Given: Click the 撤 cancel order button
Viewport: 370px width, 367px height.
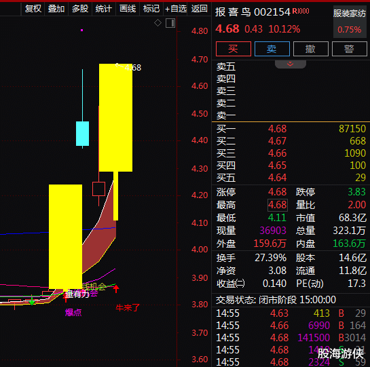Looking at the screenshot, I should click(310, 49).
